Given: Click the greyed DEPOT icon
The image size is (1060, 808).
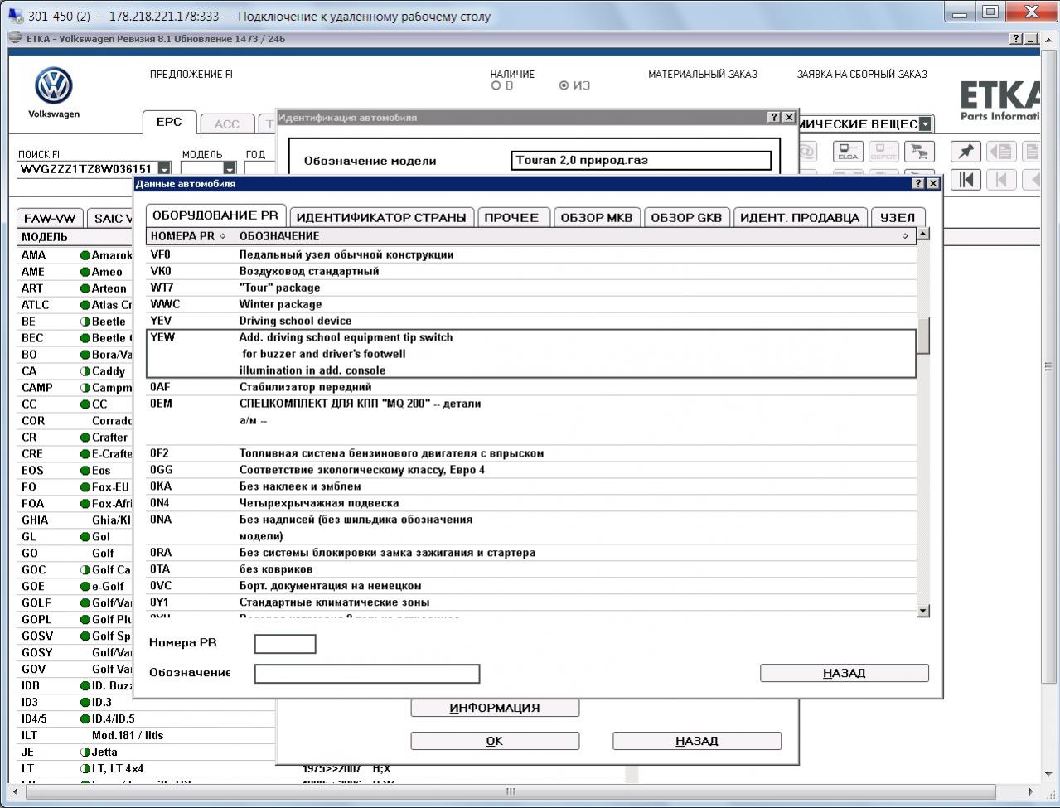Looking at the screenshot, I should pyautogui.click(x=883, y=152).
